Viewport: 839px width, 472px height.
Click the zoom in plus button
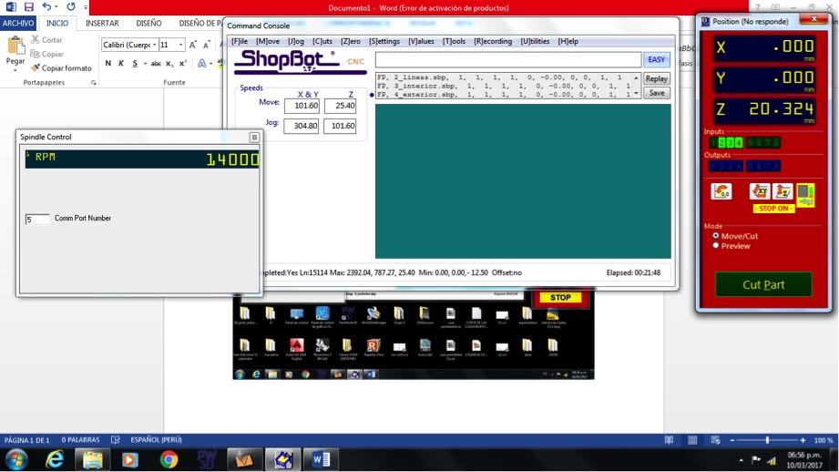[x=803, y=440]
